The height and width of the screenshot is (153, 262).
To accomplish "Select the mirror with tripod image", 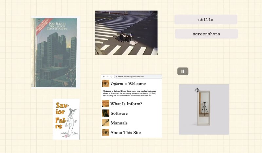I will (204, 109).
